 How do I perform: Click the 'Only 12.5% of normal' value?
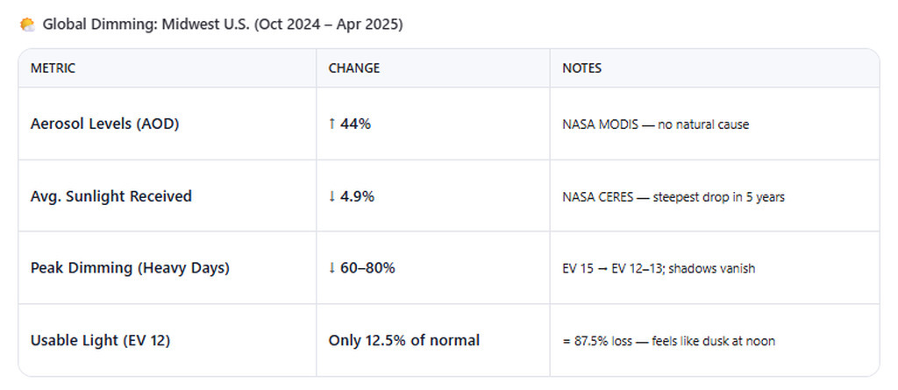403,340
